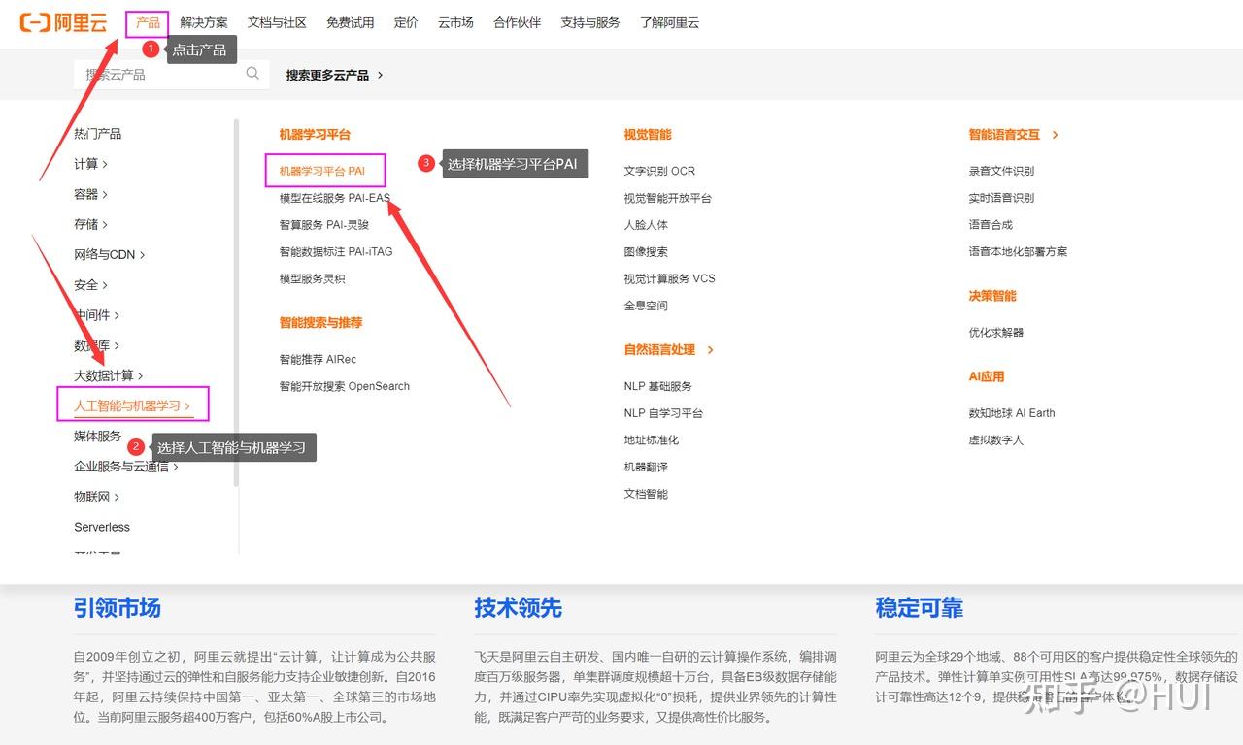Click the search magnifier icon

click(x=252, y=74)
